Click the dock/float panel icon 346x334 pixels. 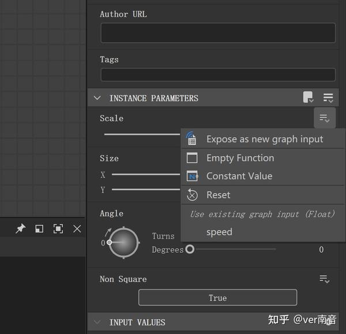click(x=39, y=229)
